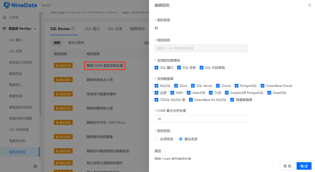Uncheck the 达梦 database checkbox
The height and width of the screenshot is (172, 315).
coord(157,93)
